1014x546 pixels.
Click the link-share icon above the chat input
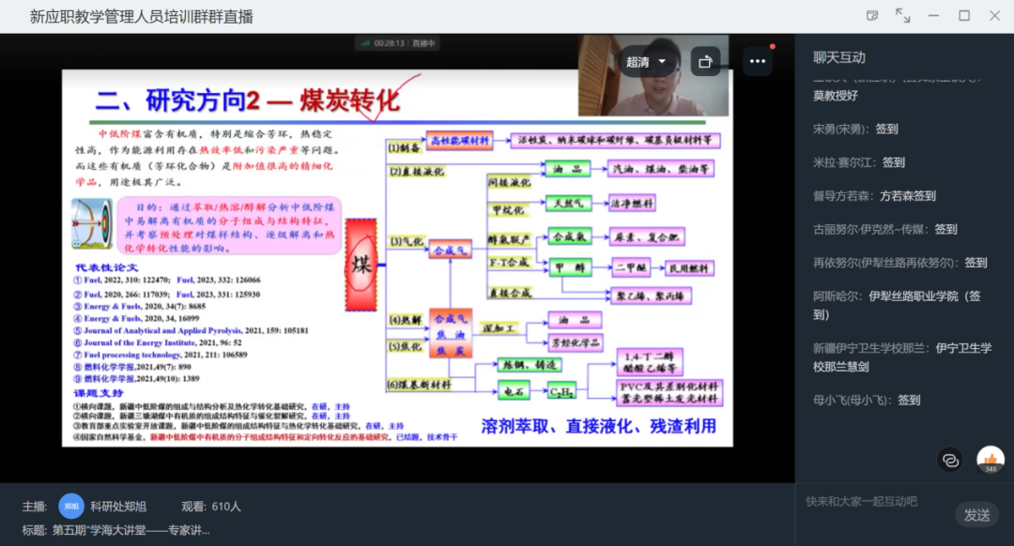pyautogui.click(x=950, y=460)
